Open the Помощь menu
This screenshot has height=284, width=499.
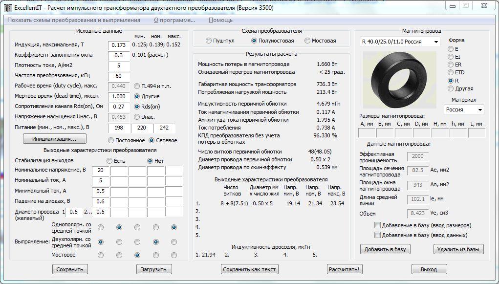(220, 20)
